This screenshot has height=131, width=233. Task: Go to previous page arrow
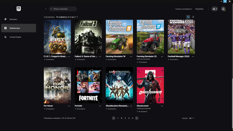click(x=114, y=118)
